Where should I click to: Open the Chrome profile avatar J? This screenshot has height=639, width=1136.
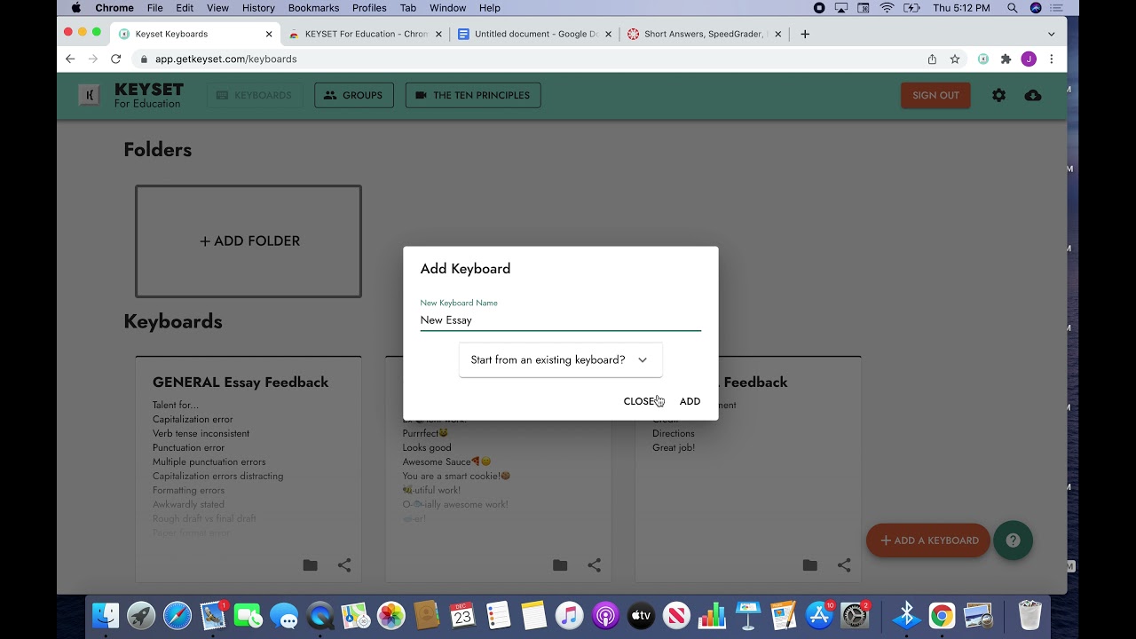pos(1029,59)
